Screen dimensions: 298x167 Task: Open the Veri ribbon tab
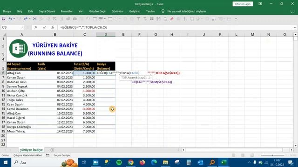click(81, 11)
